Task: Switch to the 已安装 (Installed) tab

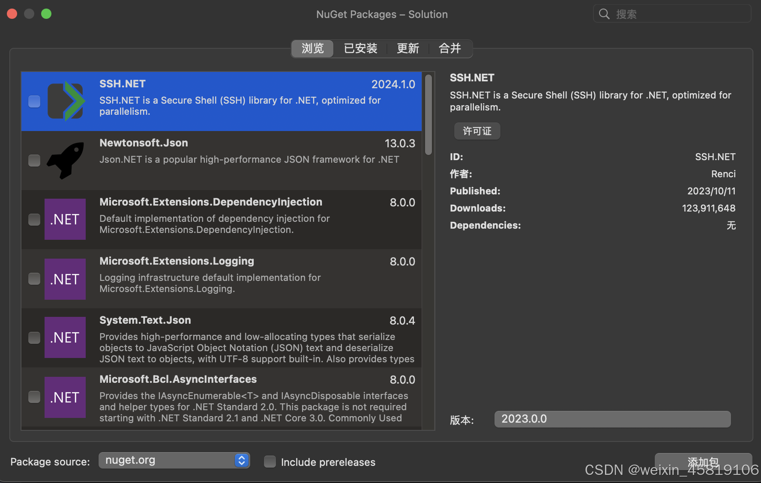Action: (x=360, y=48)
